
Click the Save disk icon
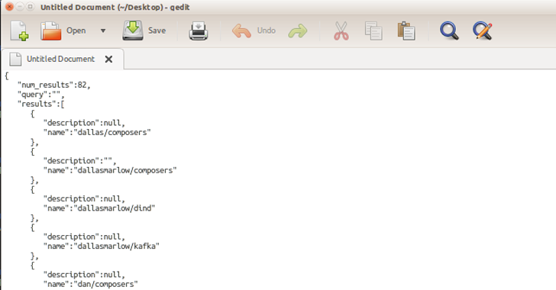[x=133, y=31]
